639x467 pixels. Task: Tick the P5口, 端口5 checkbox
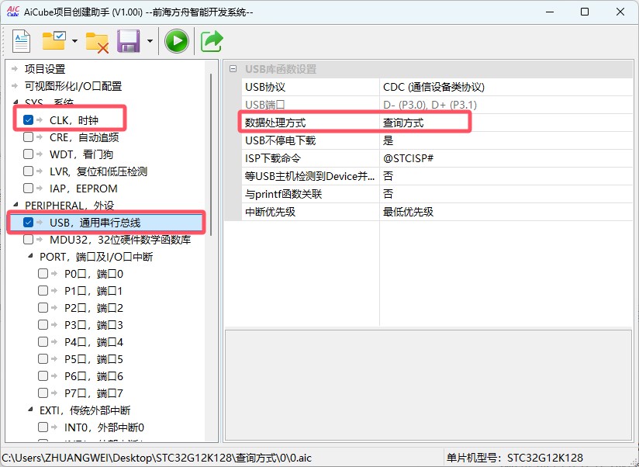coord(43,359)
